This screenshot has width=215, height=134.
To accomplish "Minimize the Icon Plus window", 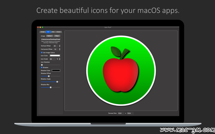I will coord(40,27).
